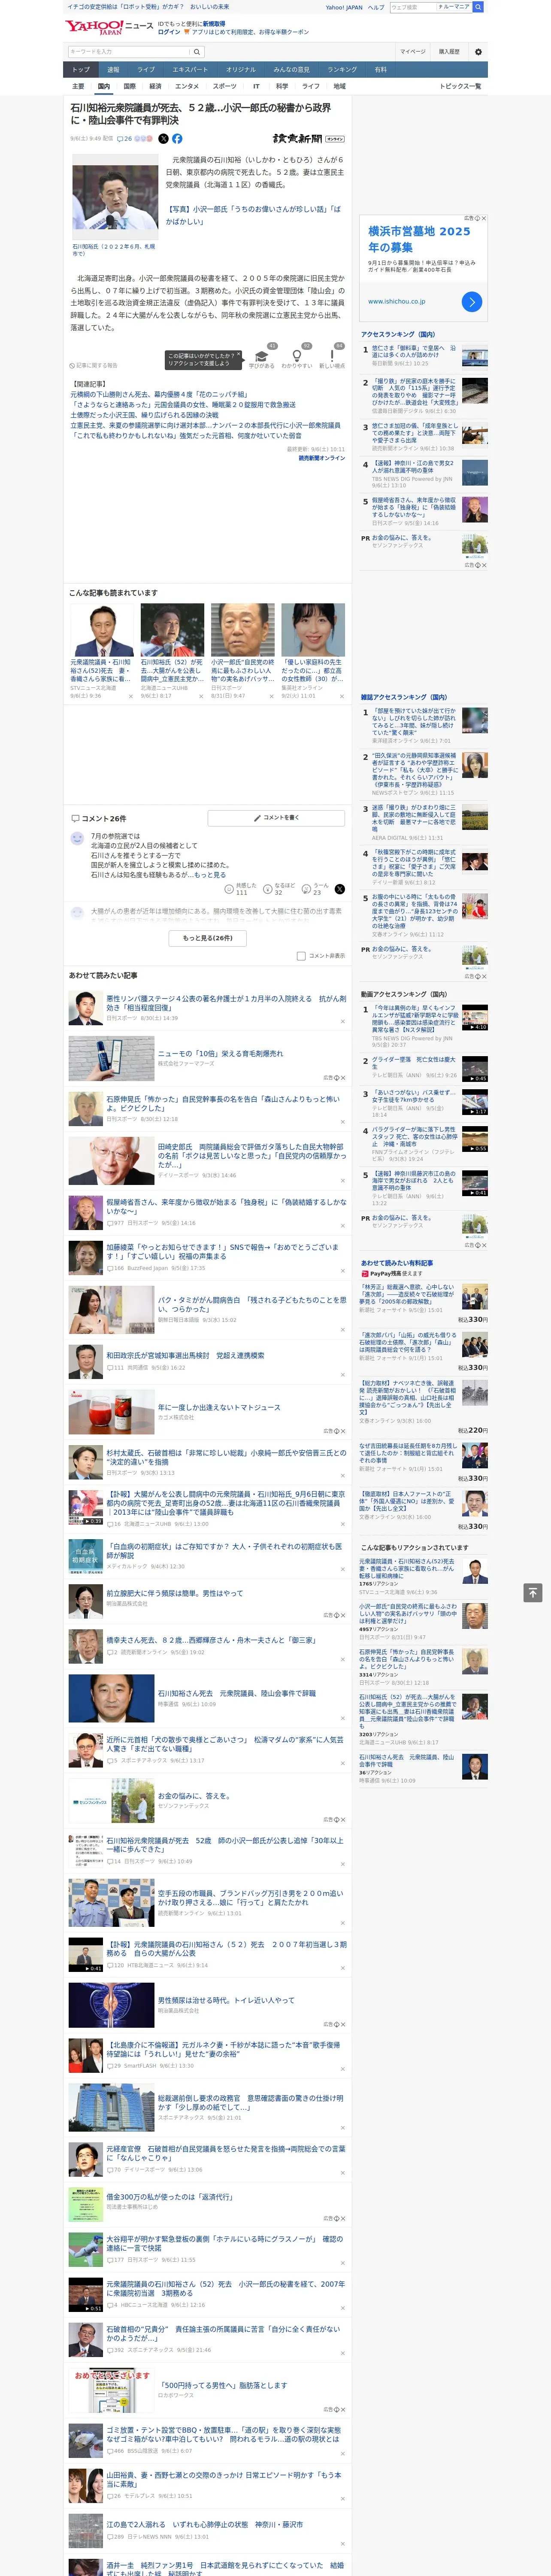
Task: Open 読売新聞オンライン link below article
Action: [322, 458]
